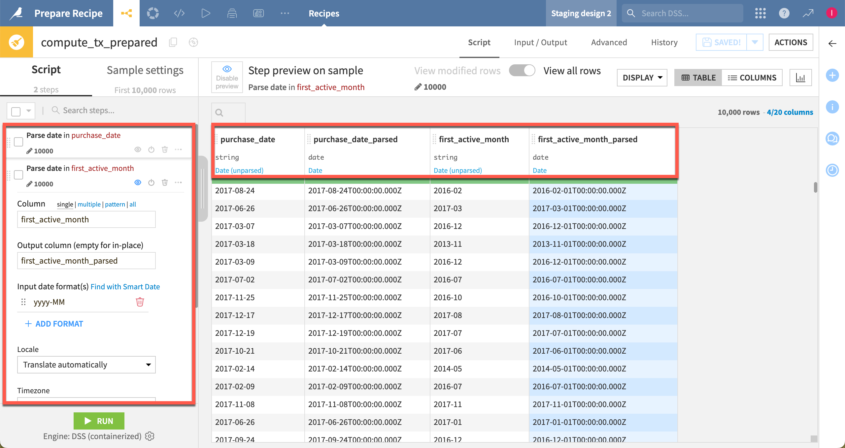The height and width of the screenshot is (448, 845).
Task: Delete the first_active_month parse step with trash icon
Action: coord(165,182)
